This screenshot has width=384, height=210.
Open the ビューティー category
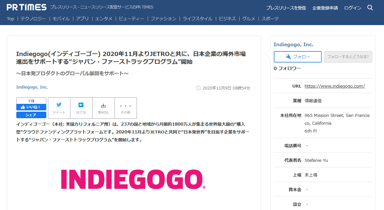[x=131, y=19]
